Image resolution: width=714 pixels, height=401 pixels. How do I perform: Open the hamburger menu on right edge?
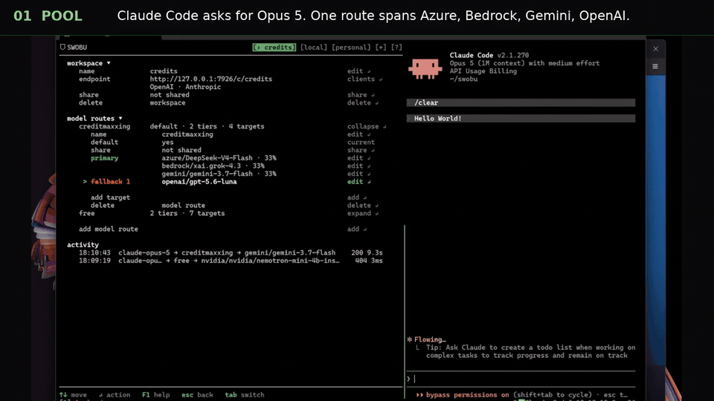coord(655,66)
